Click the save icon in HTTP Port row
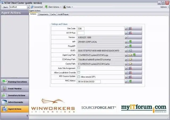The height and width of the screenshot is (120, 170). coord(130,33)
